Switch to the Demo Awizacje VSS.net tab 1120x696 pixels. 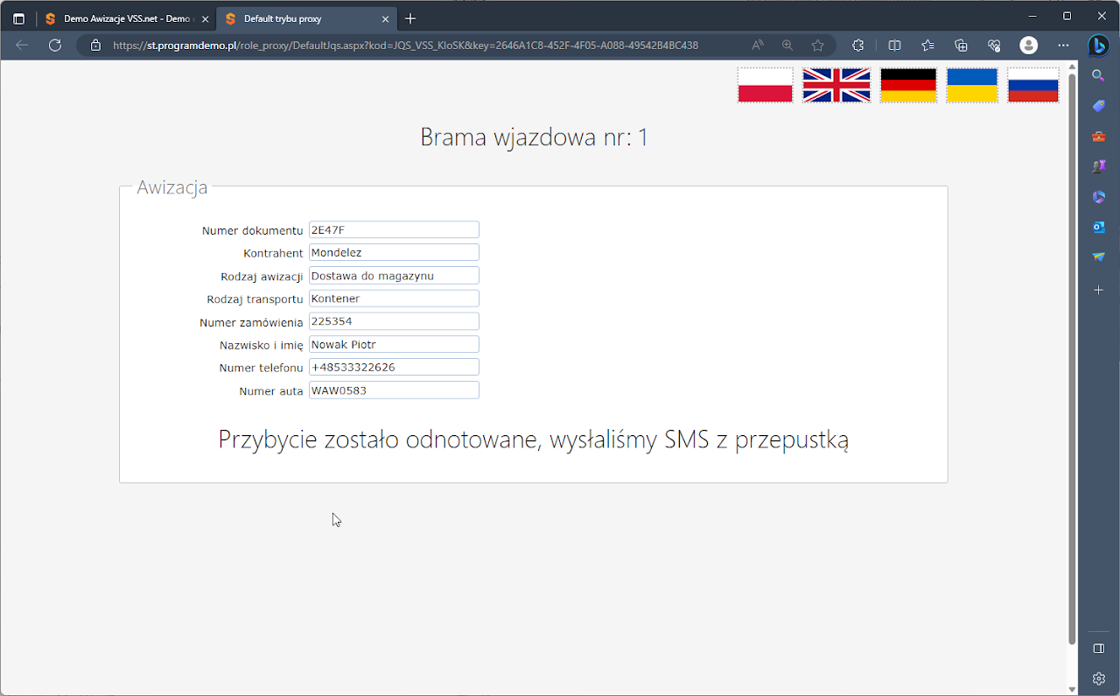[x=122, y=17]
